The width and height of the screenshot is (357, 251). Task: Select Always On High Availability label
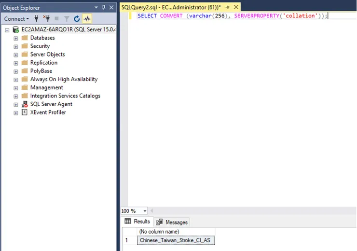click(64, 79)
